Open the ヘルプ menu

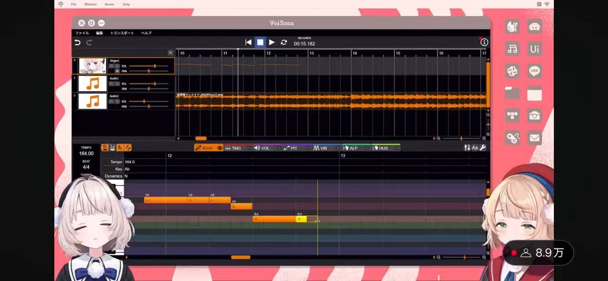[146, 33]
